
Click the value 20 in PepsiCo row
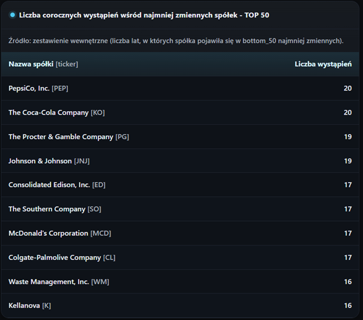pos(347,88)
